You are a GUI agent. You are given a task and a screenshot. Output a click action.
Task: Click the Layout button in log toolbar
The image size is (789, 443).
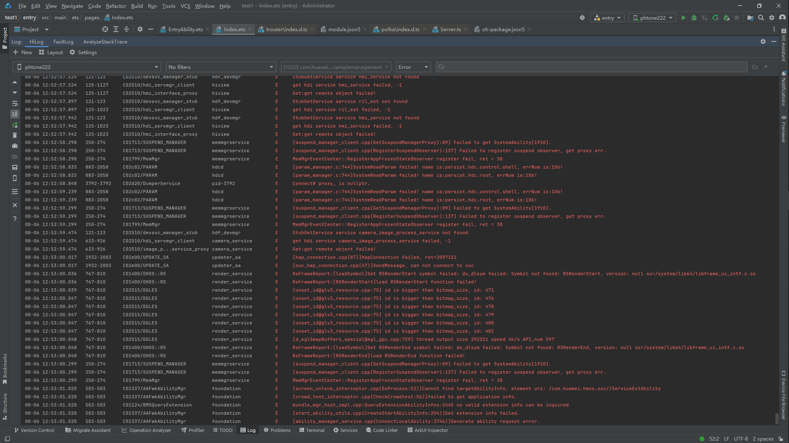(51, 52)
